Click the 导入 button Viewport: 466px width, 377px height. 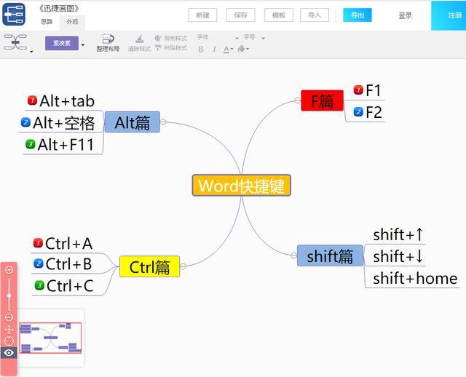coord(315,15)
